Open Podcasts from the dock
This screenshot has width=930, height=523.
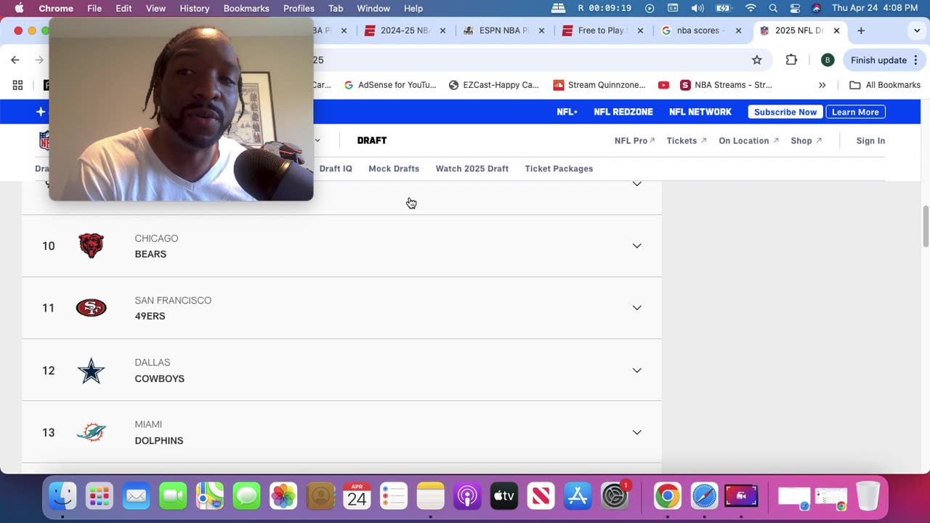coord(467,496)
